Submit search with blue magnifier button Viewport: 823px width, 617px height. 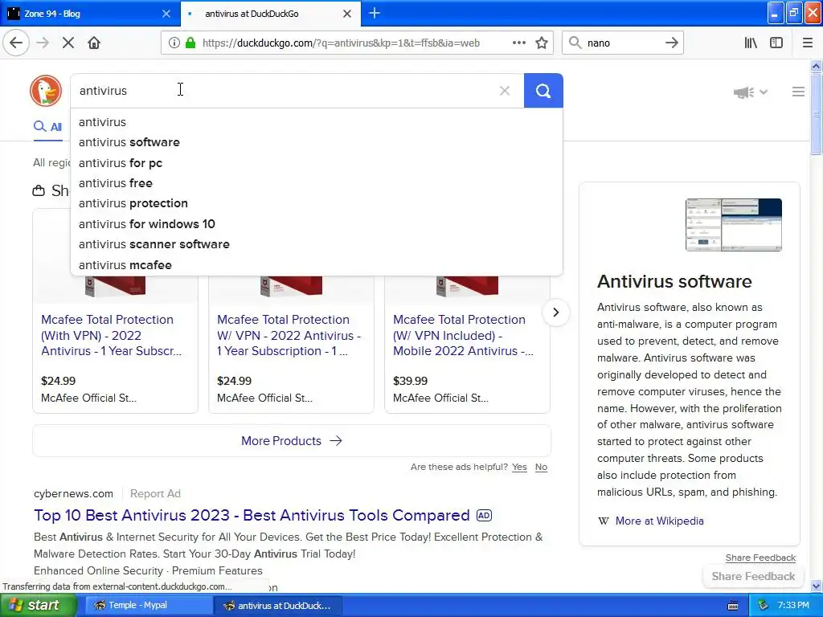point(543,91)
